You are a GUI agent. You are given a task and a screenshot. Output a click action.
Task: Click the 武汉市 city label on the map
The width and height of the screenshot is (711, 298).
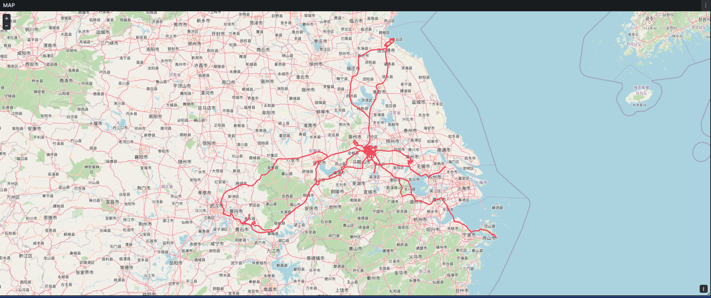pos(216,206)
